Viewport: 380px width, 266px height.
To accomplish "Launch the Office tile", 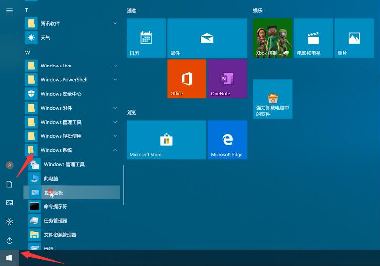I will (187, 79).
